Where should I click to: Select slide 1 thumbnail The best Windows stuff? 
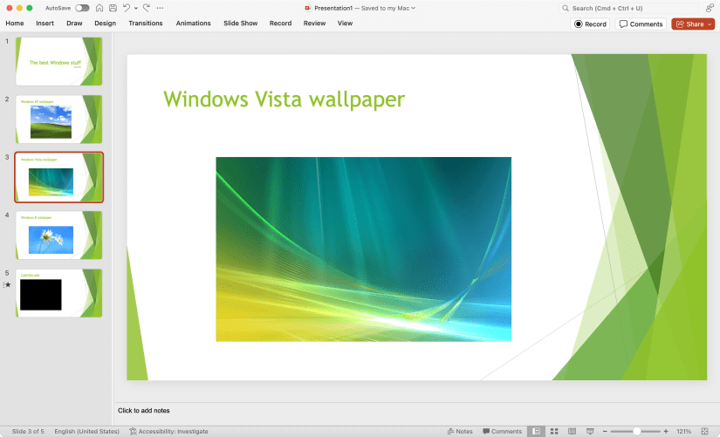point(58,61)
